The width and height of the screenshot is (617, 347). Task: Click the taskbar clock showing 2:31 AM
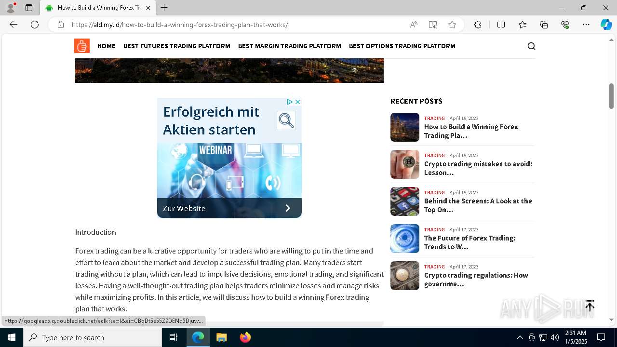point(575,337)
